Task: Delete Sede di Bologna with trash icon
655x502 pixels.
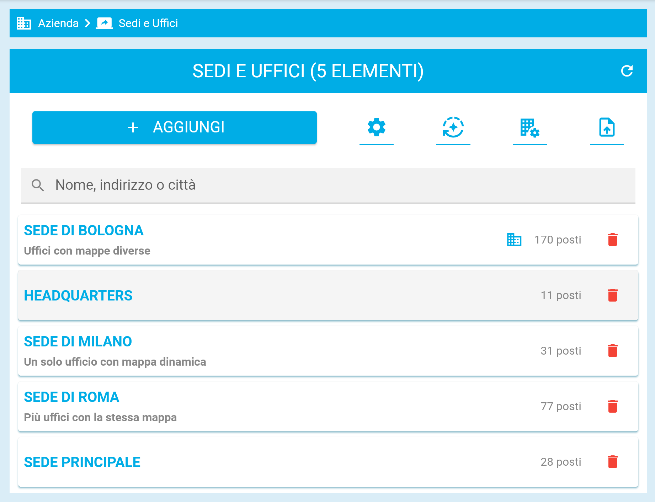Action: 612,240
